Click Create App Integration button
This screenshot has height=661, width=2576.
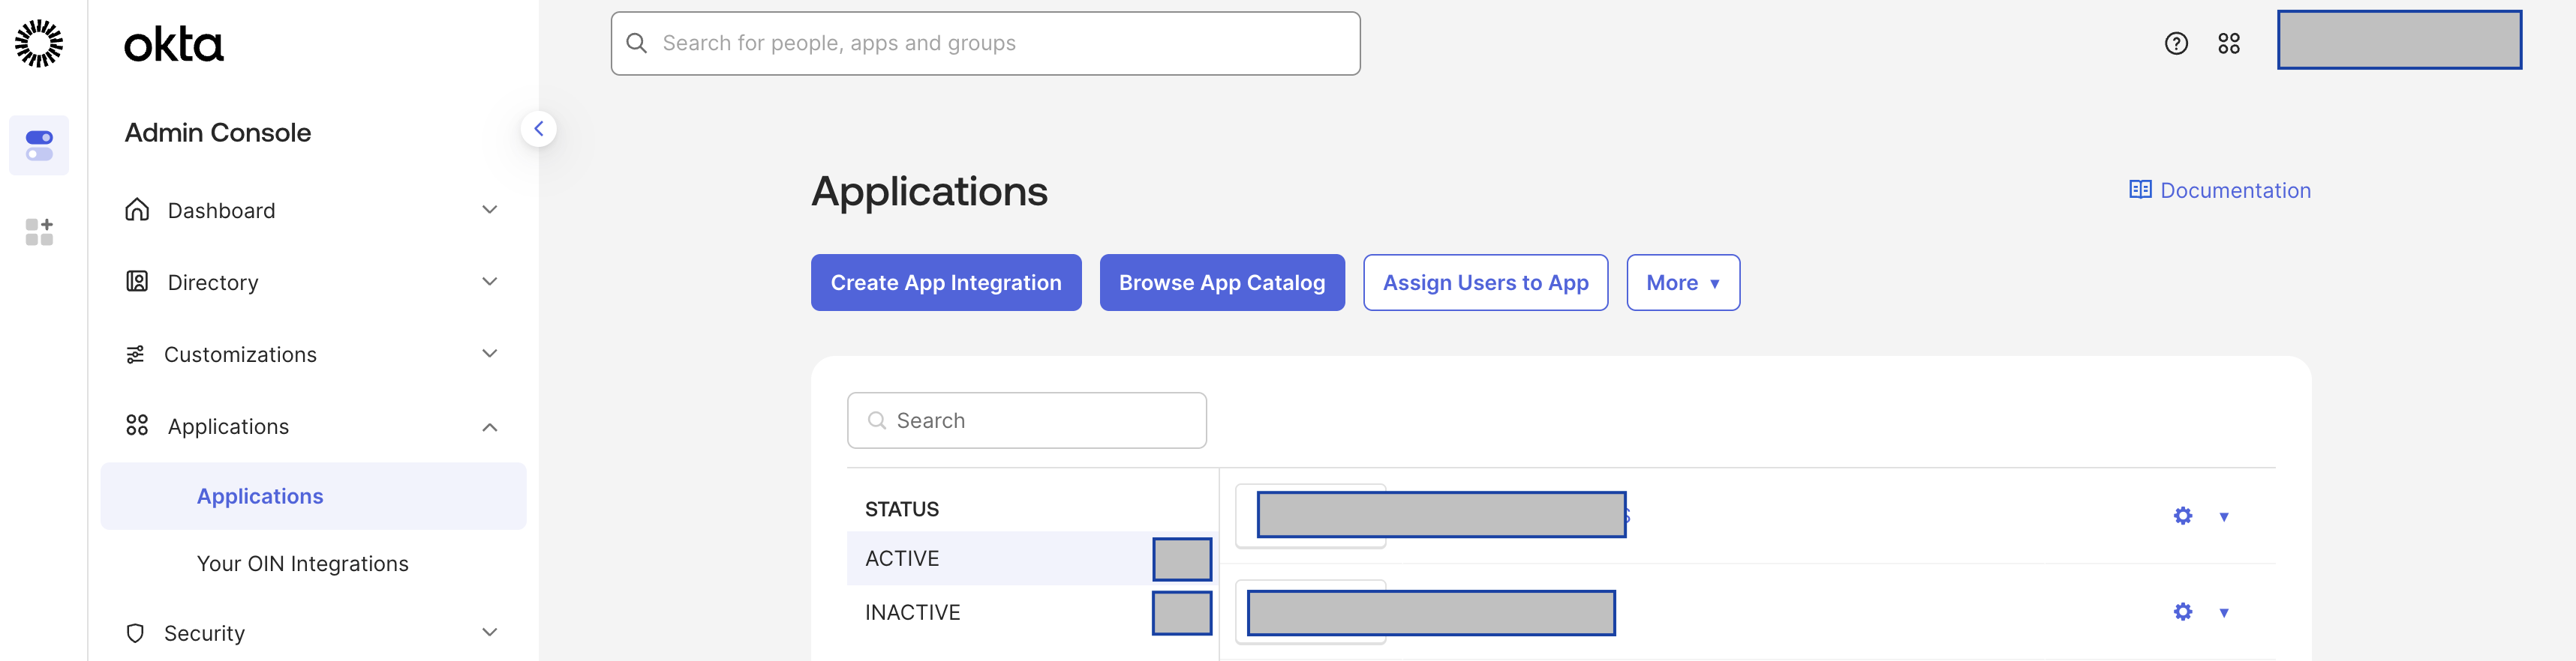(945, 283)
